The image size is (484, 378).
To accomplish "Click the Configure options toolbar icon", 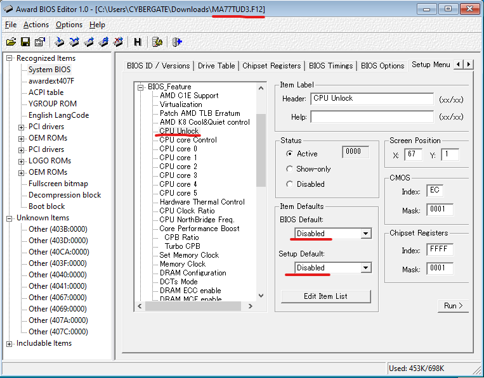I will [157, 42].
